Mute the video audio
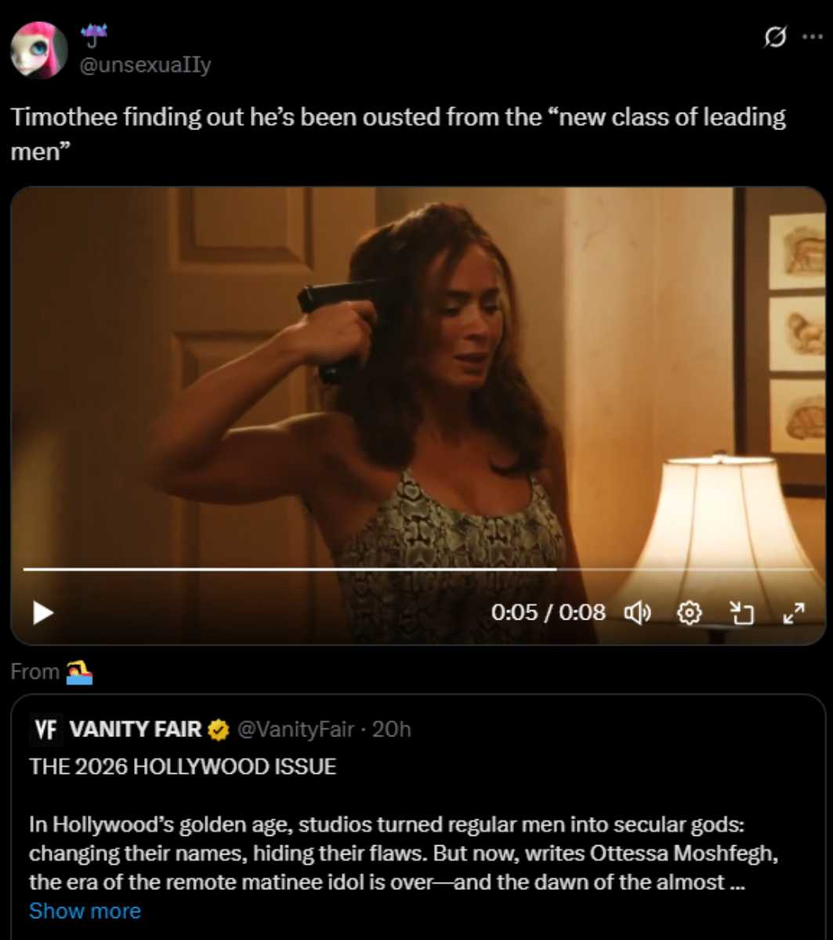 [x=639, y=613]
